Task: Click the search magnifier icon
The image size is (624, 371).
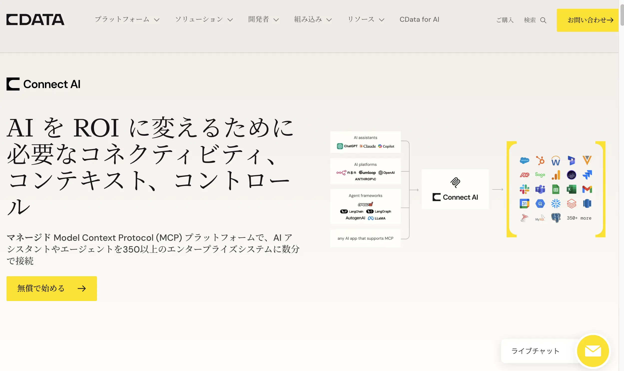Action: pos(543,20)
